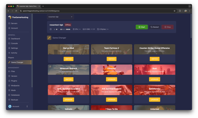Screen dimensions: 198x118
Task: Click the Game Changer pencil icon in sidebar
Action: point(9,62)
